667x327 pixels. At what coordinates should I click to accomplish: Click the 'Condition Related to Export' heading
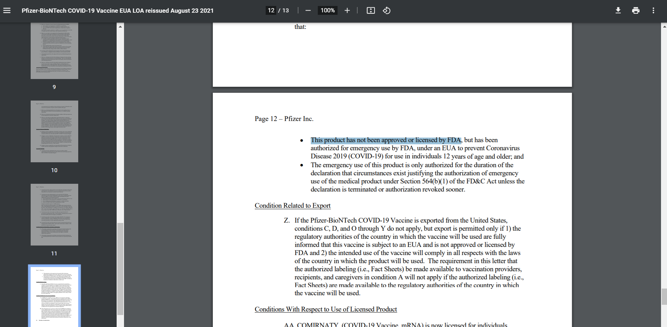292,206
